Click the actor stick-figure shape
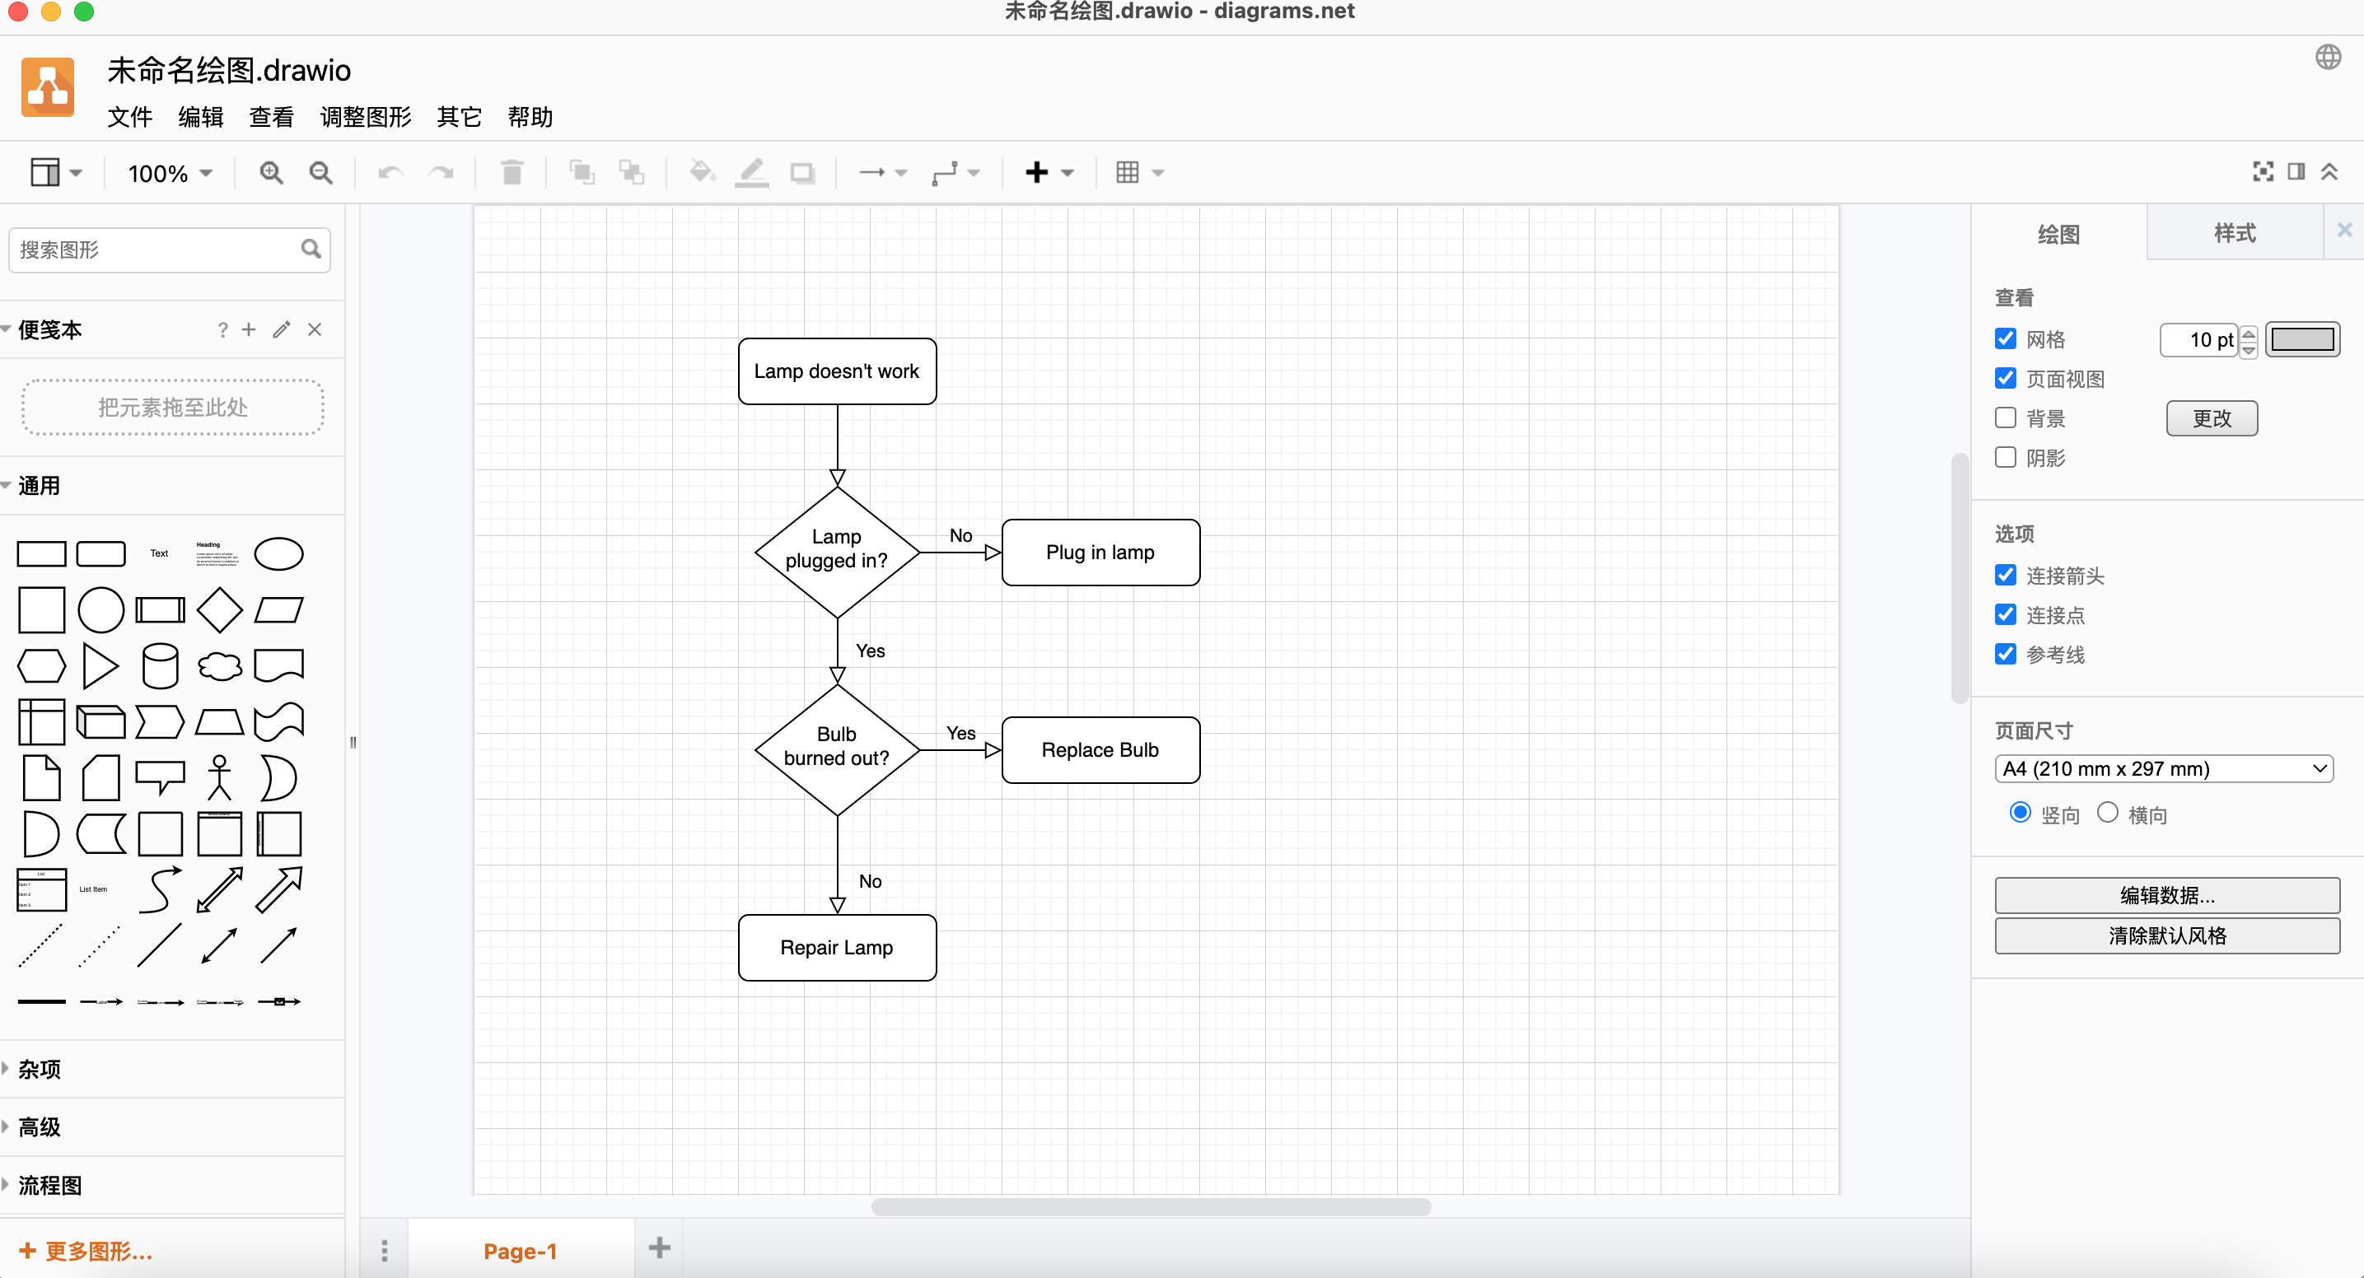Viewport: 2364px width, 1278px height. 219,777
